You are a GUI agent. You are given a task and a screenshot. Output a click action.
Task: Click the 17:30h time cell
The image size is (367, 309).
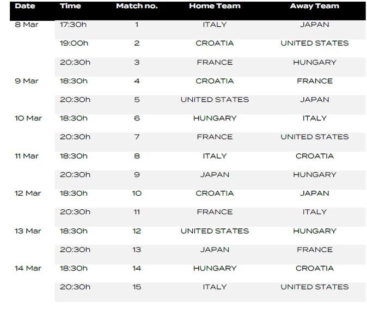[73, 25]
